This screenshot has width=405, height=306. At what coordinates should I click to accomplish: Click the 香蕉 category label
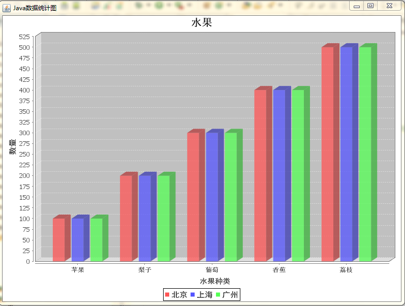pyautogui.click(x=279, y=270)
